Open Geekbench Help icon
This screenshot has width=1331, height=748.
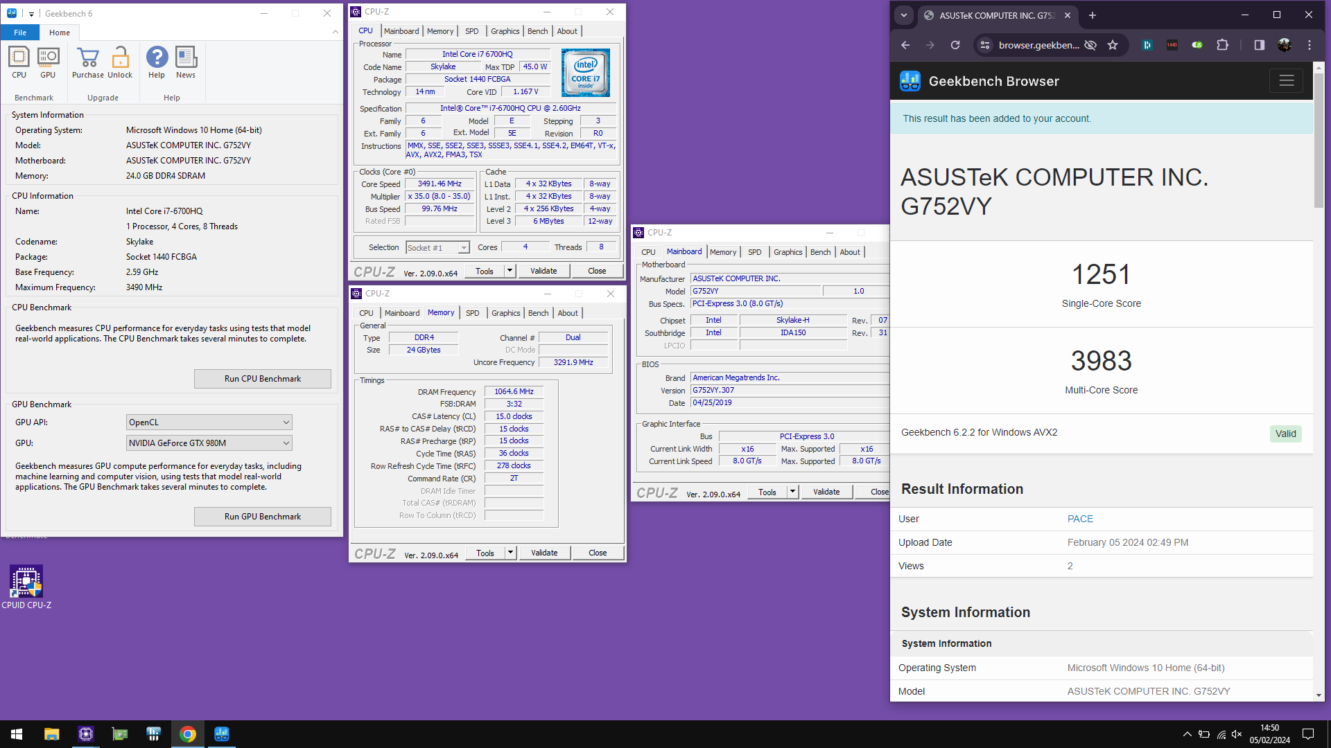pyautogui.click(x=157, y=62)
